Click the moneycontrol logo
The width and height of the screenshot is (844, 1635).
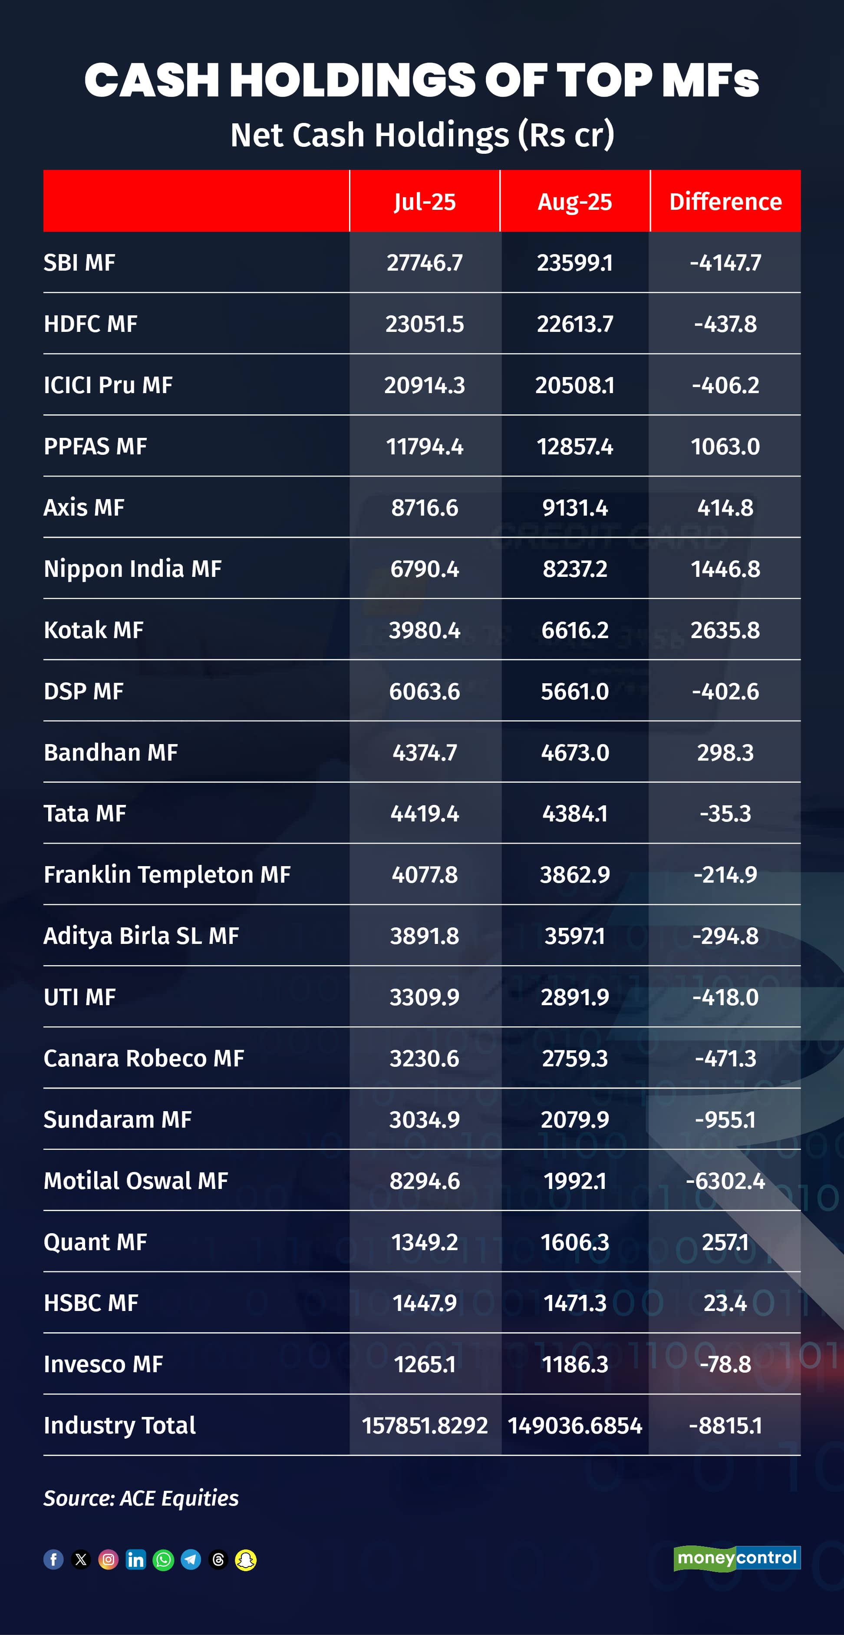click(737, 1558)
